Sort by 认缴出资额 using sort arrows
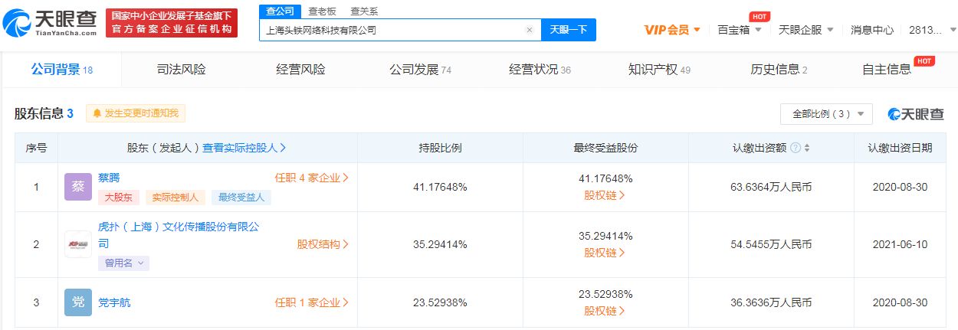This screenshot has width=958, height=330. point(807,148)
